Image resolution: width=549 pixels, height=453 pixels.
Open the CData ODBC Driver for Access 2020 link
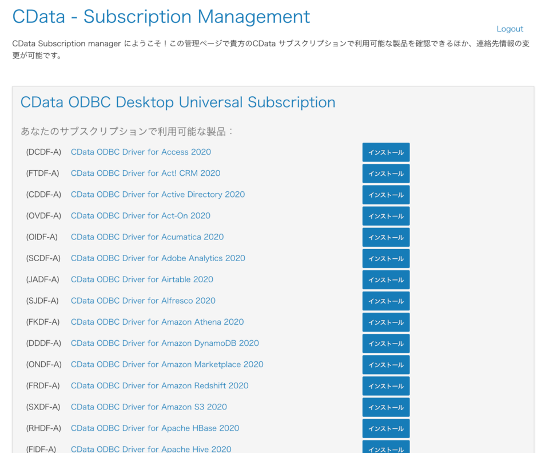[140, 152]
